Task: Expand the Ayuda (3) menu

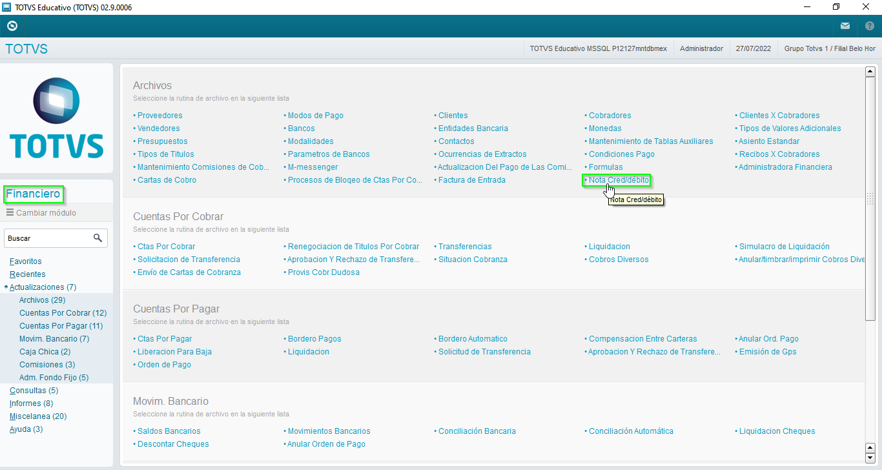Action: point(26,429)
